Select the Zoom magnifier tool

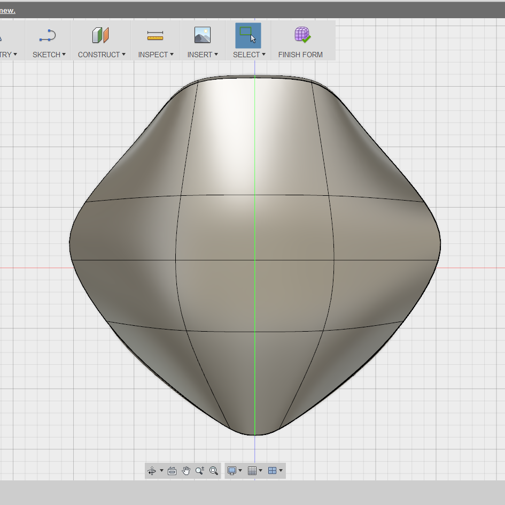200,471
